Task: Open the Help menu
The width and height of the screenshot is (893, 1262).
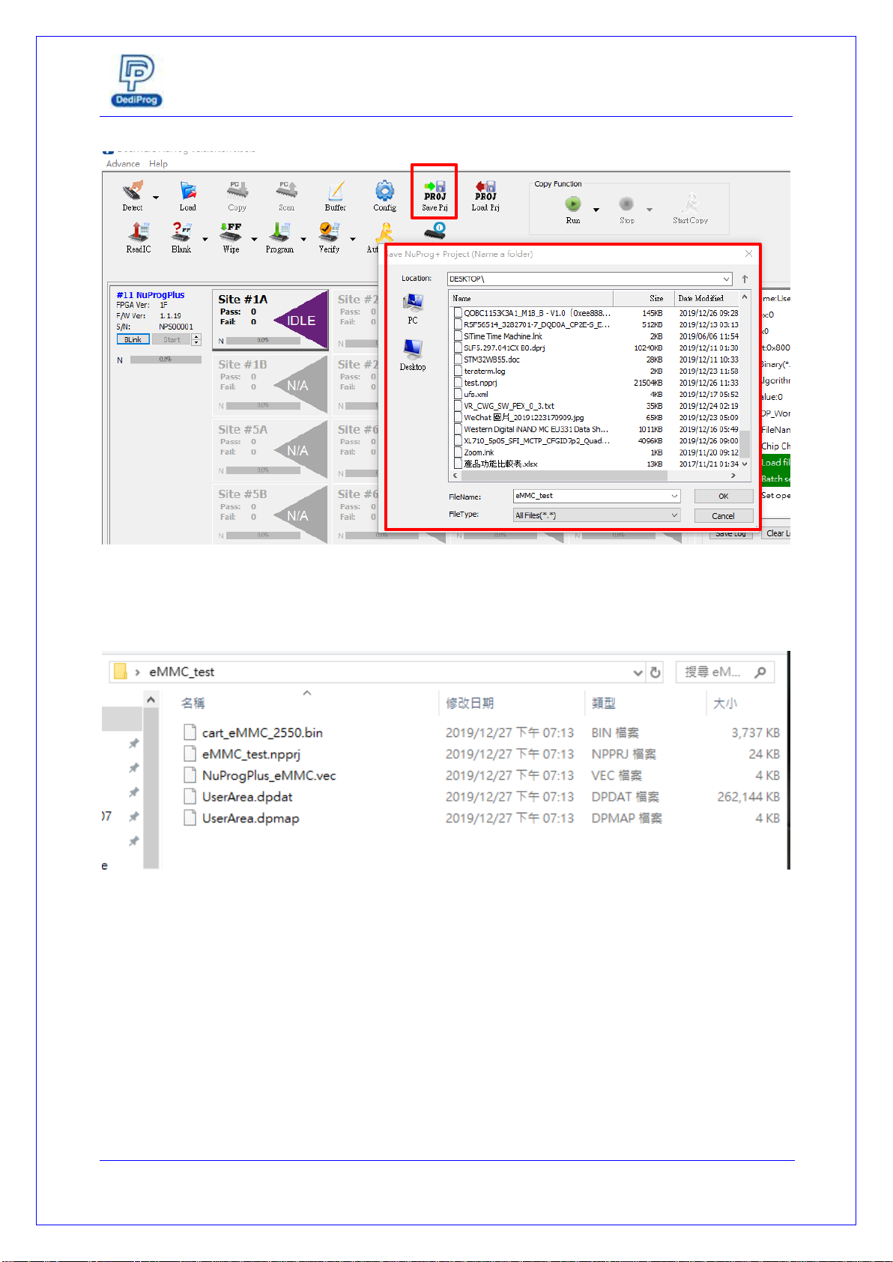Action: pyautogui.click(x=158, y=164)
